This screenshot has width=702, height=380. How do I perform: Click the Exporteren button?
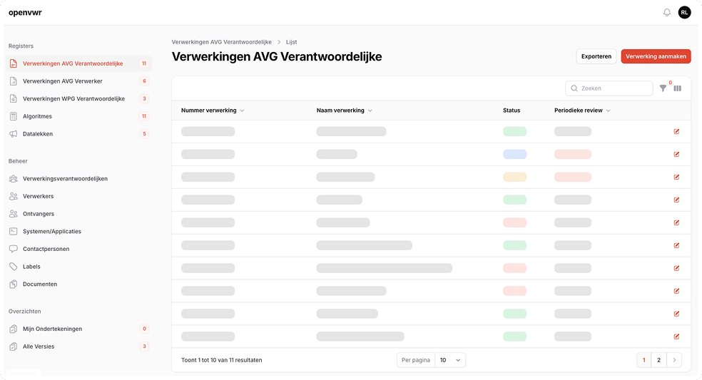(x=596, y=56)
